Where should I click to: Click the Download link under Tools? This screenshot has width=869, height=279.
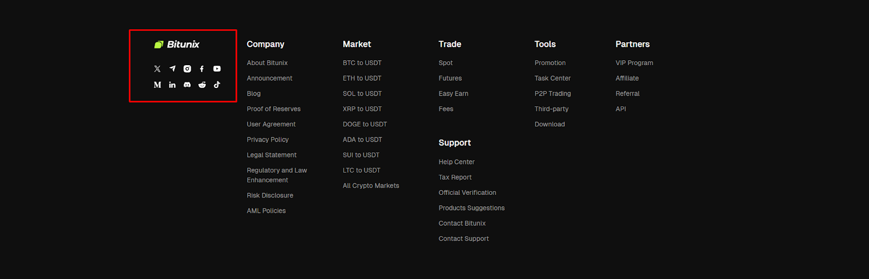[549, 124]
